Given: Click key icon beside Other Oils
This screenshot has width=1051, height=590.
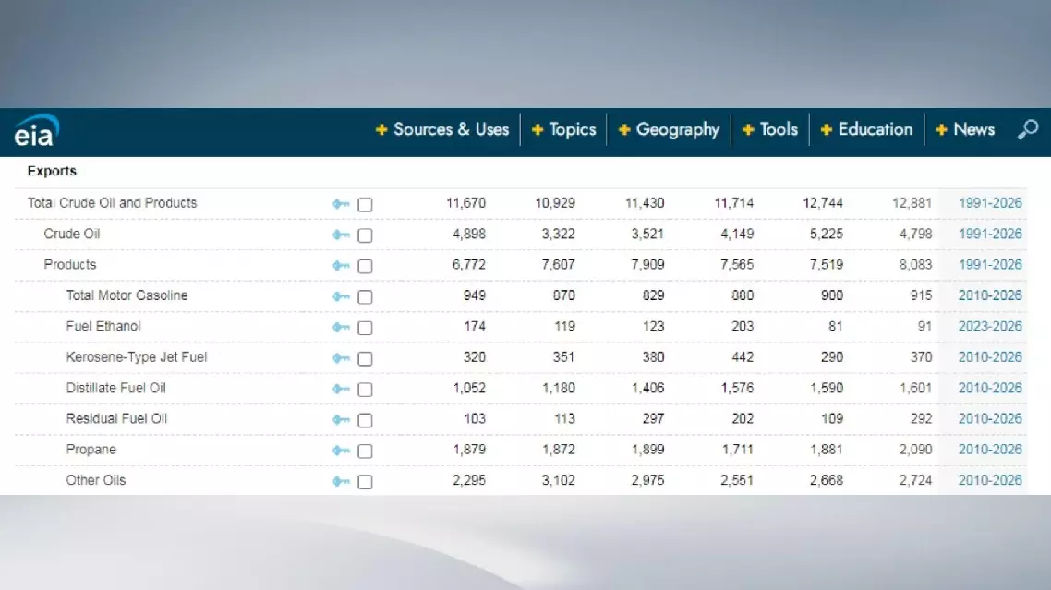Looking at the screenshot, I should point(342,481).
